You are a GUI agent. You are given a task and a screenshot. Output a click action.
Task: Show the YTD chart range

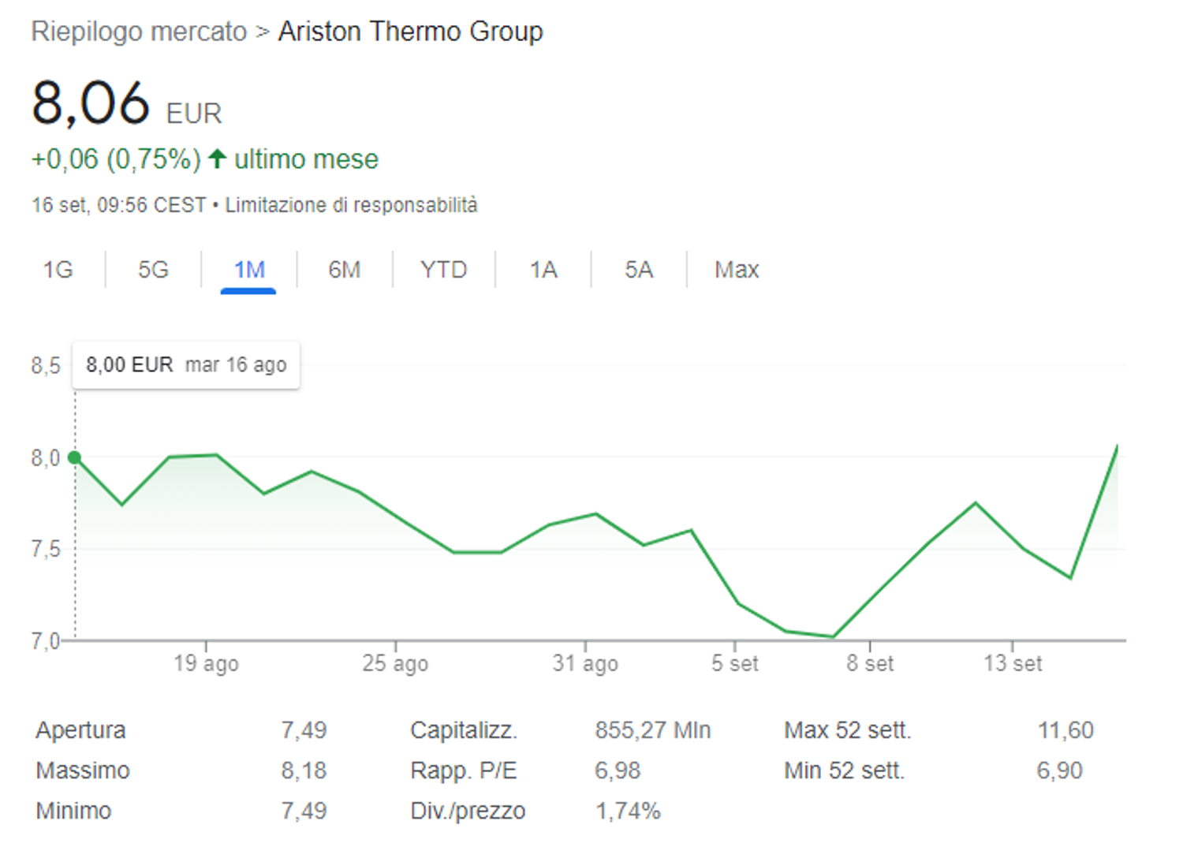[443, 270]
